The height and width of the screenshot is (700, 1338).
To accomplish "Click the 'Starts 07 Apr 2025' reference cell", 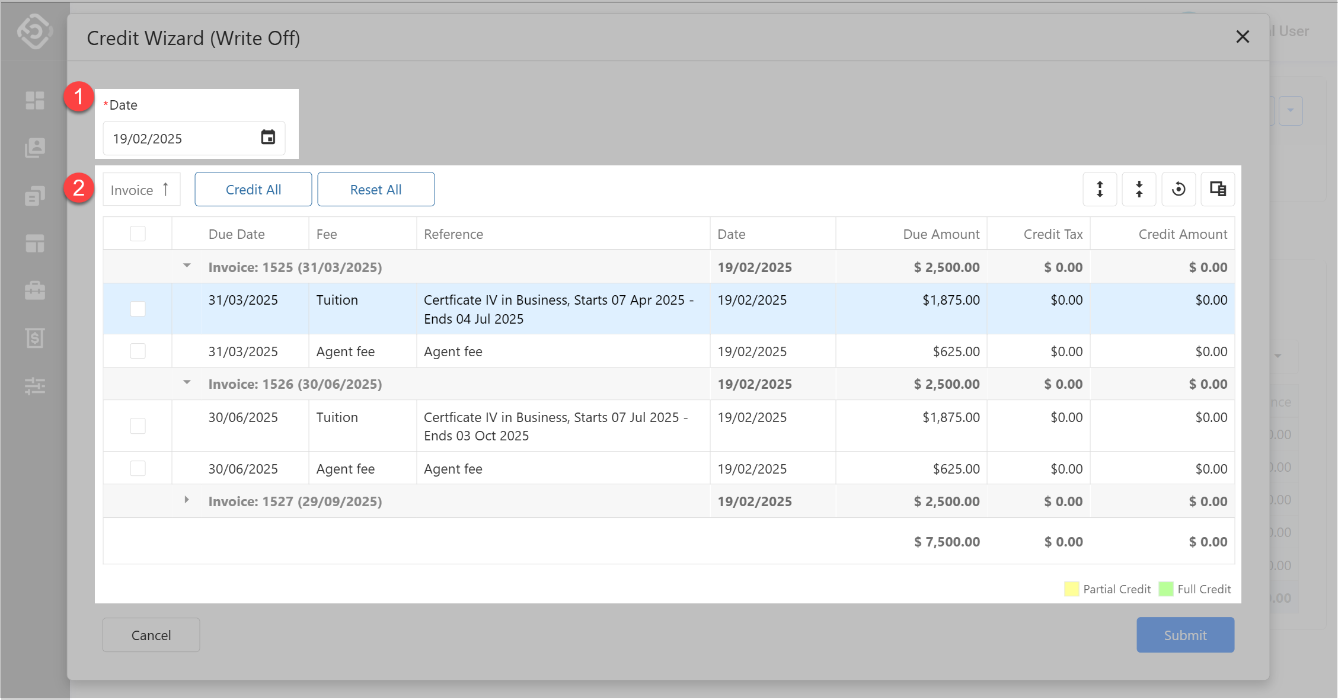I will (563, 309).
